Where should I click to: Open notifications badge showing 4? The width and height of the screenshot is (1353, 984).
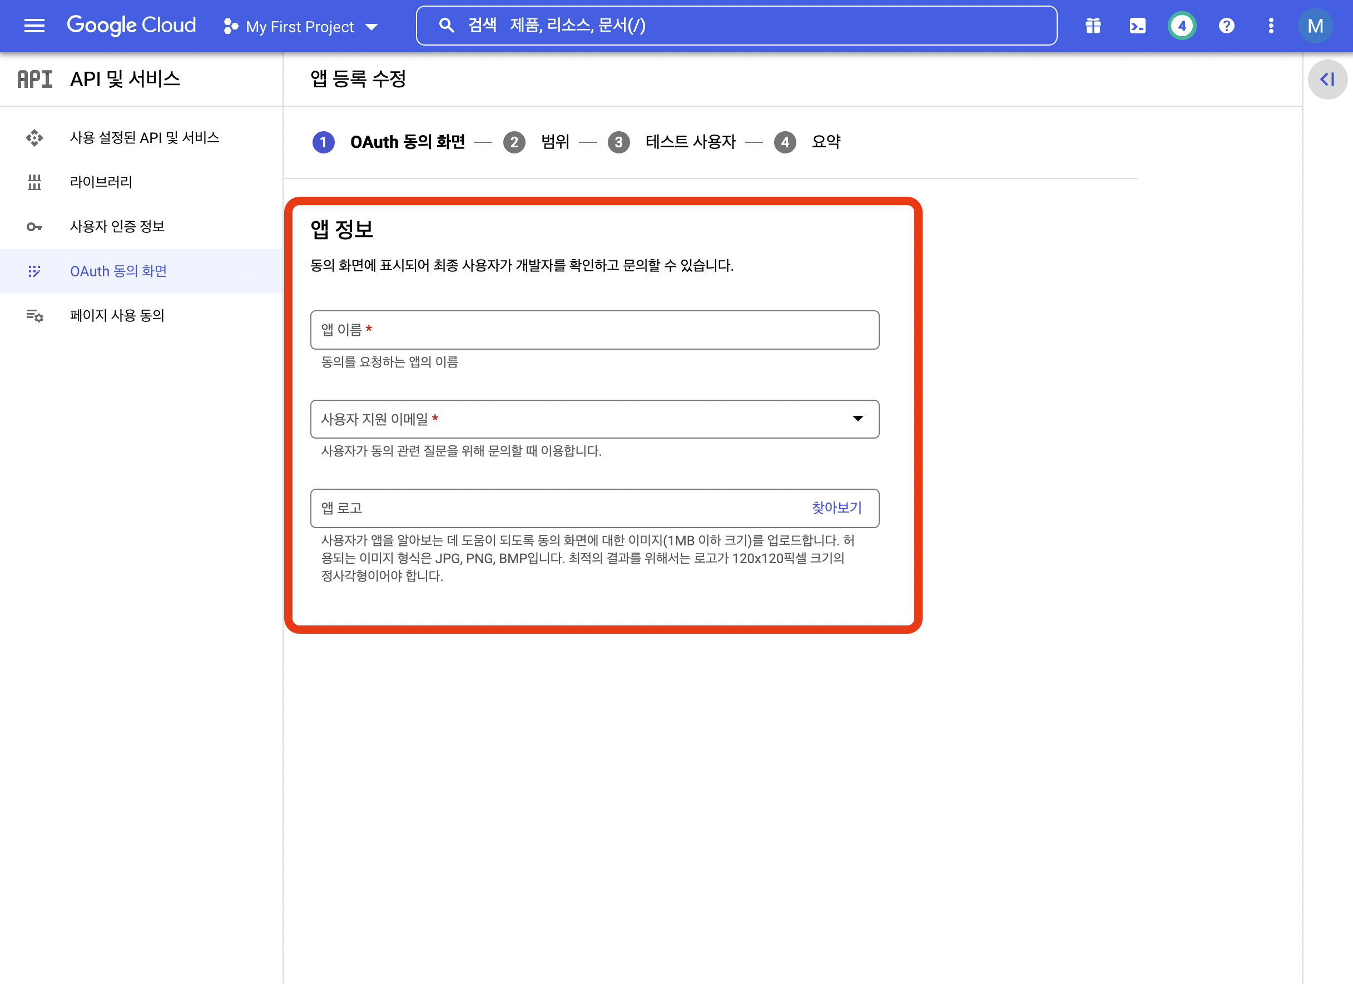click(x=1181, y=26)
